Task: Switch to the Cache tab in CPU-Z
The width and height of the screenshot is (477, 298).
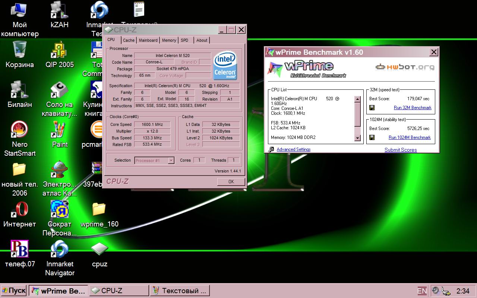Action: (x=129, y=40)
